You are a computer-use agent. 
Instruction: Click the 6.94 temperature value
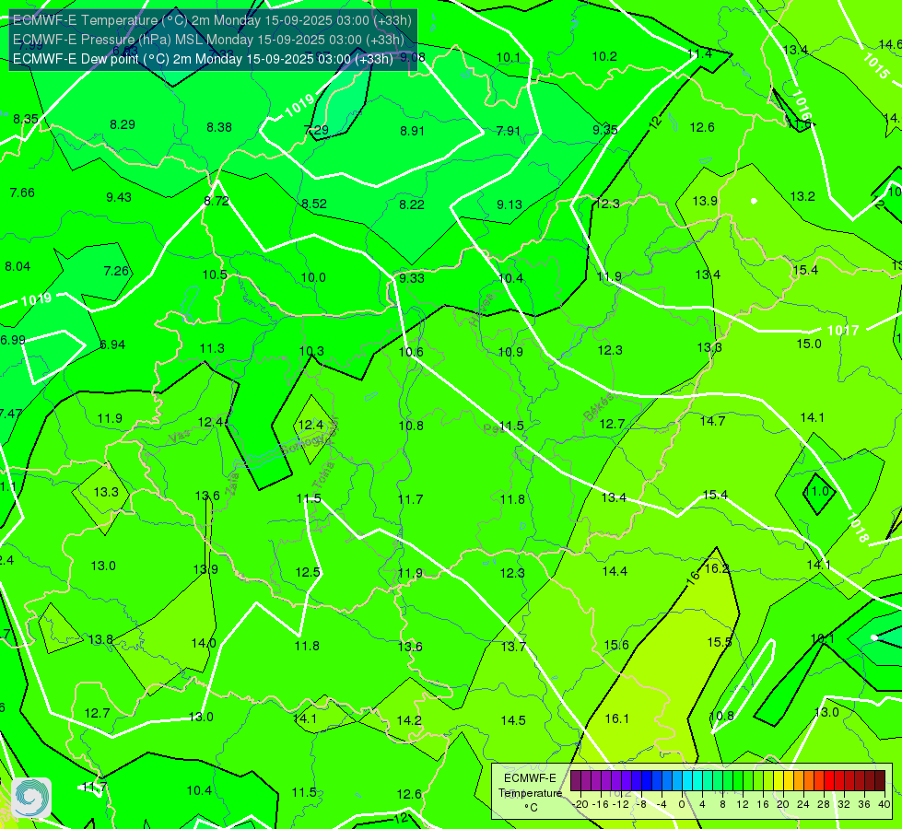(112, 344)
